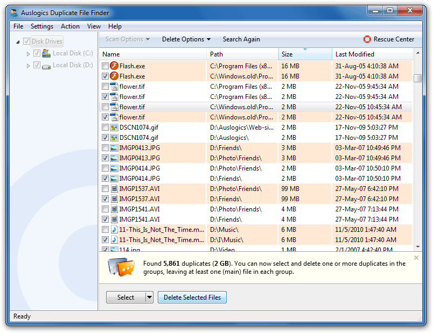Click Search Again
433x333 pixels.
pyautogui.click(x=241, y=39)
